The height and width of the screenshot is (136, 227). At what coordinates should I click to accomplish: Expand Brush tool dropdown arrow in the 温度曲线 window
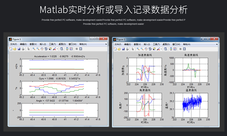pyautogui.click(x=162, y=48)
